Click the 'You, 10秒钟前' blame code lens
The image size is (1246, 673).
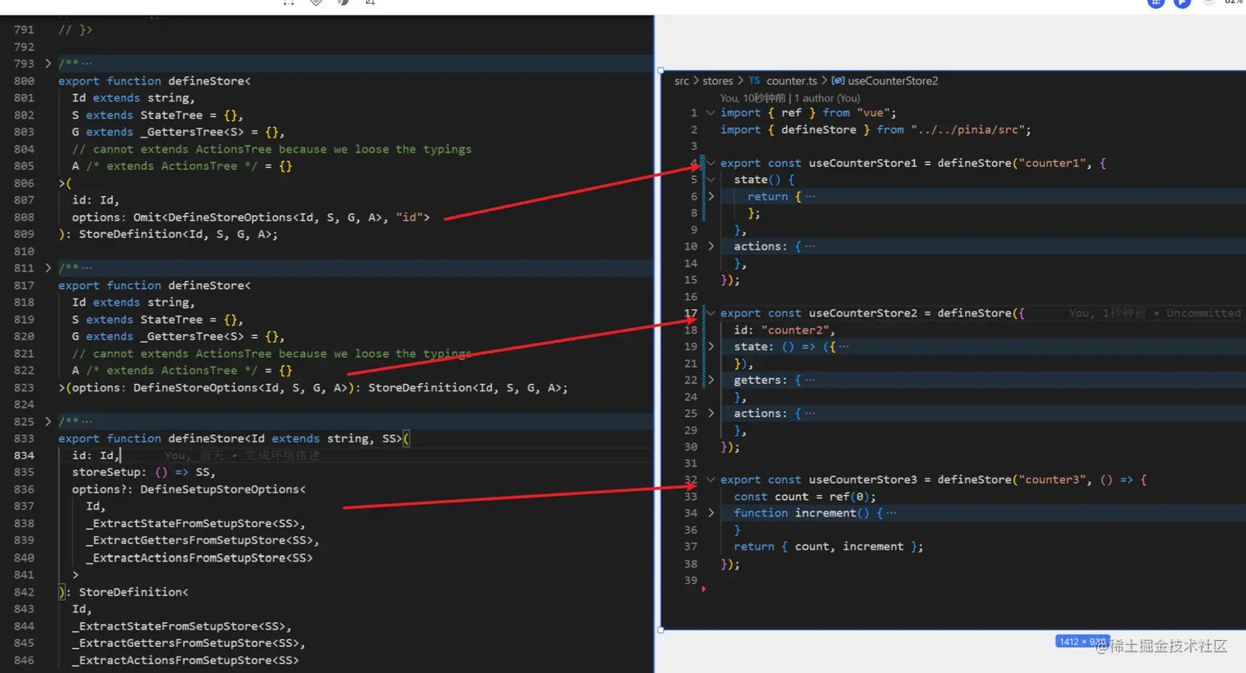(x=752, y=98)
